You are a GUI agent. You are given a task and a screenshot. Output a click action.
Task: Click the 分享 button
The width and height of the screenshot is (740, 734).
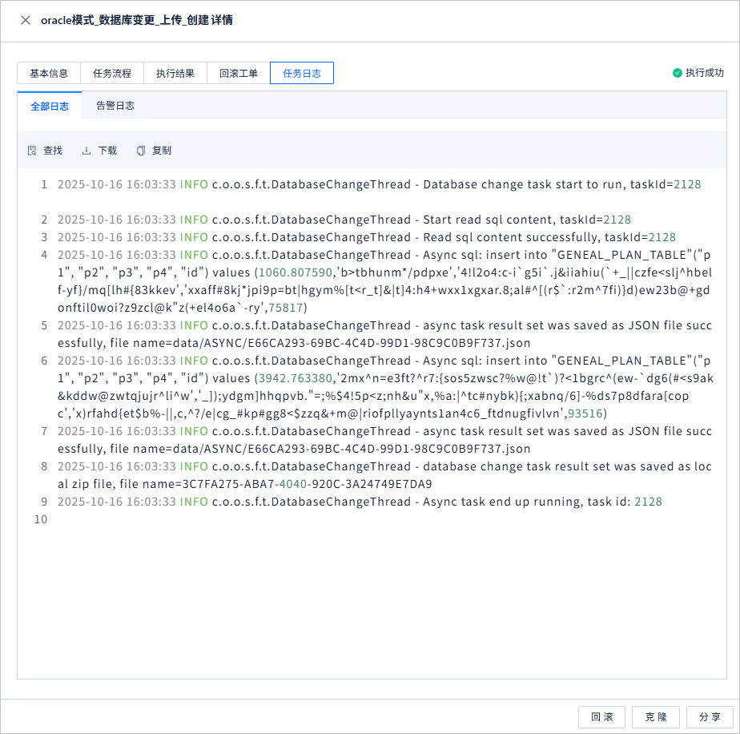pos(710,717)
